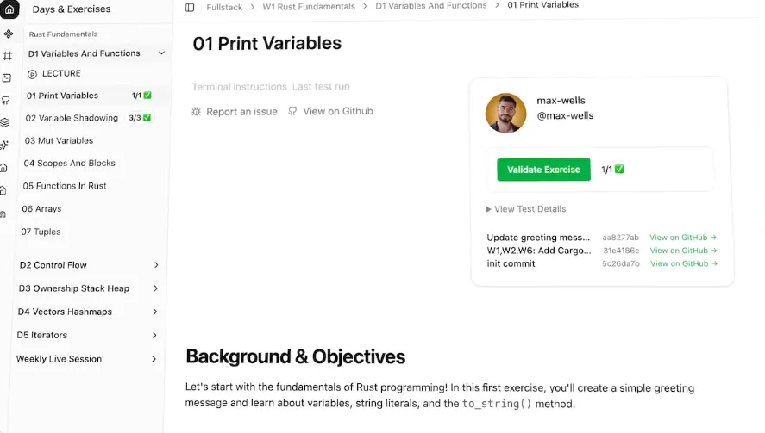This screenshot has height=433, width=765.
Task: Click the sparkles icon in left rail
Action: [4, 145]
